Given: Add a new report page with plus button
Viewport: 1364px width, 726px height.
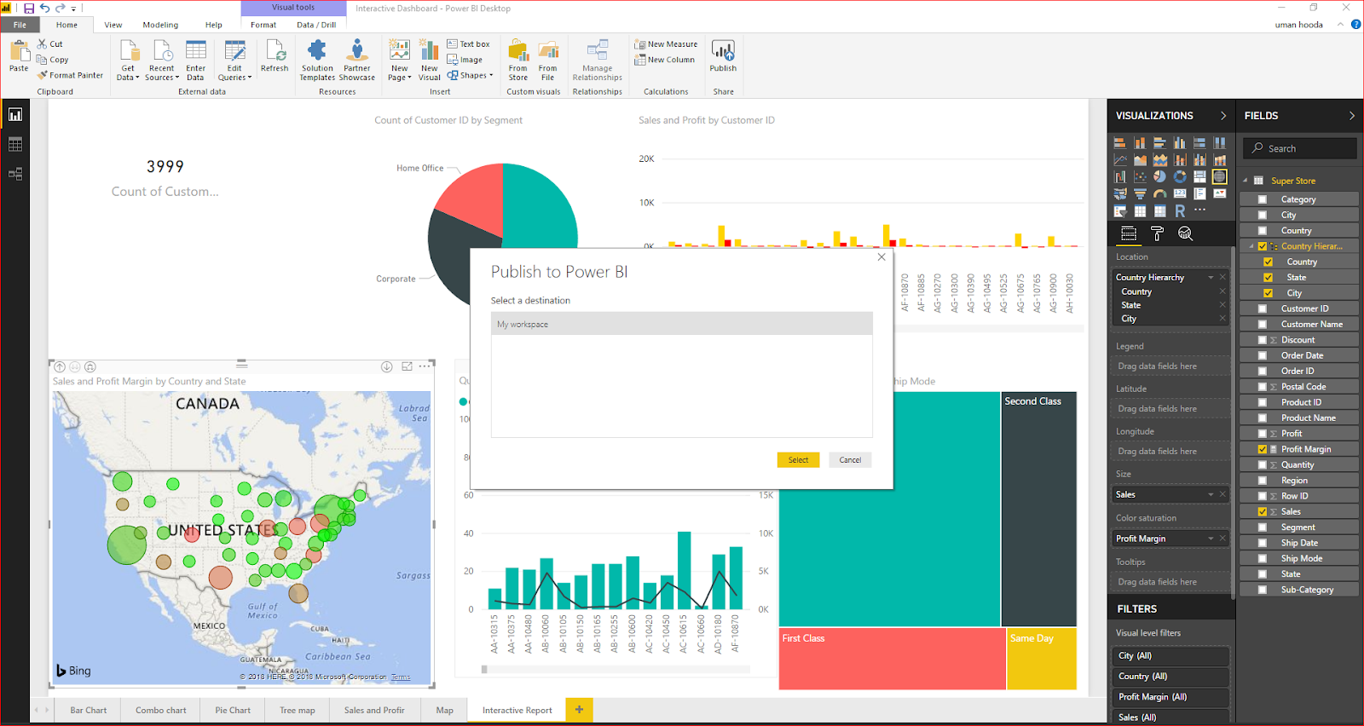Looking at the screenshot, I should pos(579,710).
